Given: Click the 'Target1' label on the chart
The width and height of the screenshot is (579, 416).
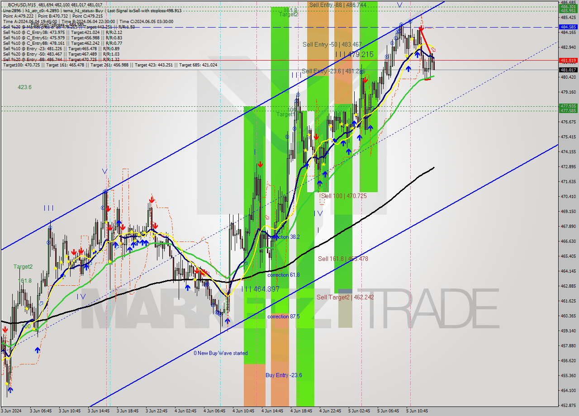Looking at the screenshot, I should (x=285, y=114).
